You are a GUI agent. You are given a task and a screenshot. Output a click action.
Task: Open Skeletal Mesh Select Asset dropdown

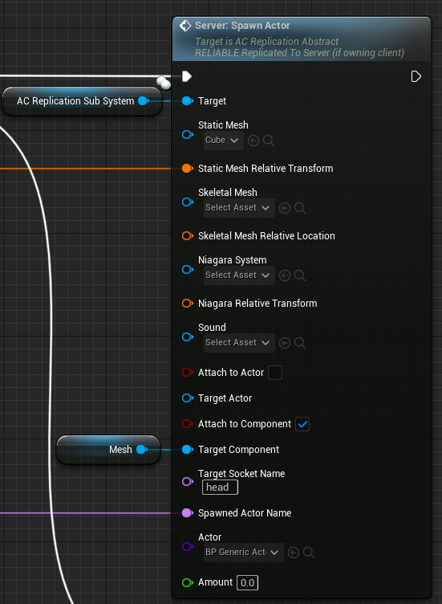pyautogui.click(x=239, y=208)
